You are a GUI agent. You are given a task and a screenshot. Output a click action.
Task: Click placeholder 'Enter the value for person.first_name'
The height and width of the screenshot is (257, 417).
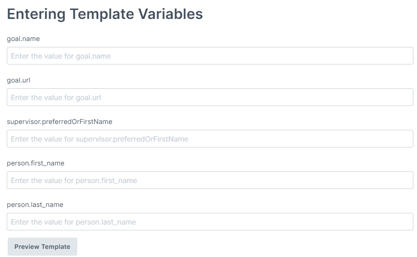tap(74, 181)
